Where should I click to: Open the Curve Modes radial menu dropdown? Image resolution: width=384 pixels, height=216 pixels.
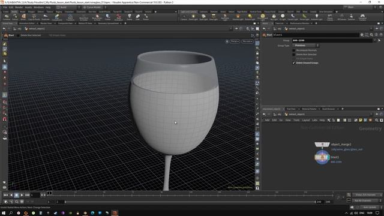(94, 7)
